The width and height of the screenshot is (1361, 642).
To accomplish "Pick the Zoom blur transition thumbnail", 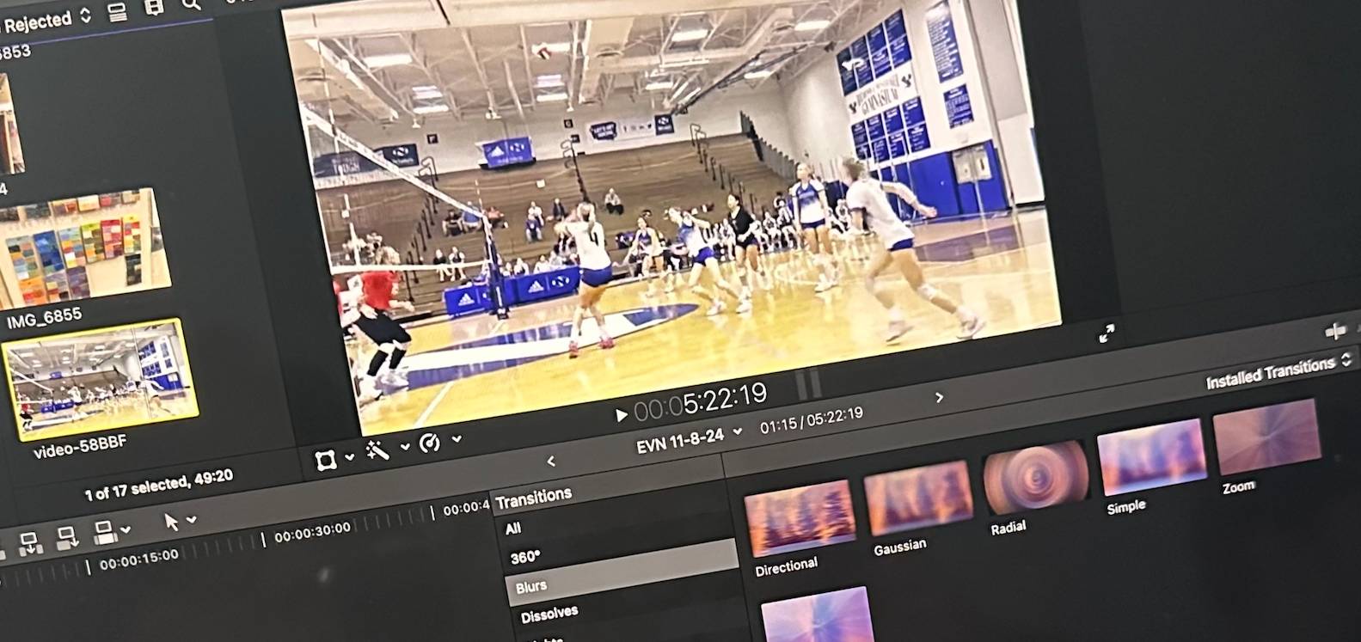I will pyautogui.click(x=1266, y=437).
